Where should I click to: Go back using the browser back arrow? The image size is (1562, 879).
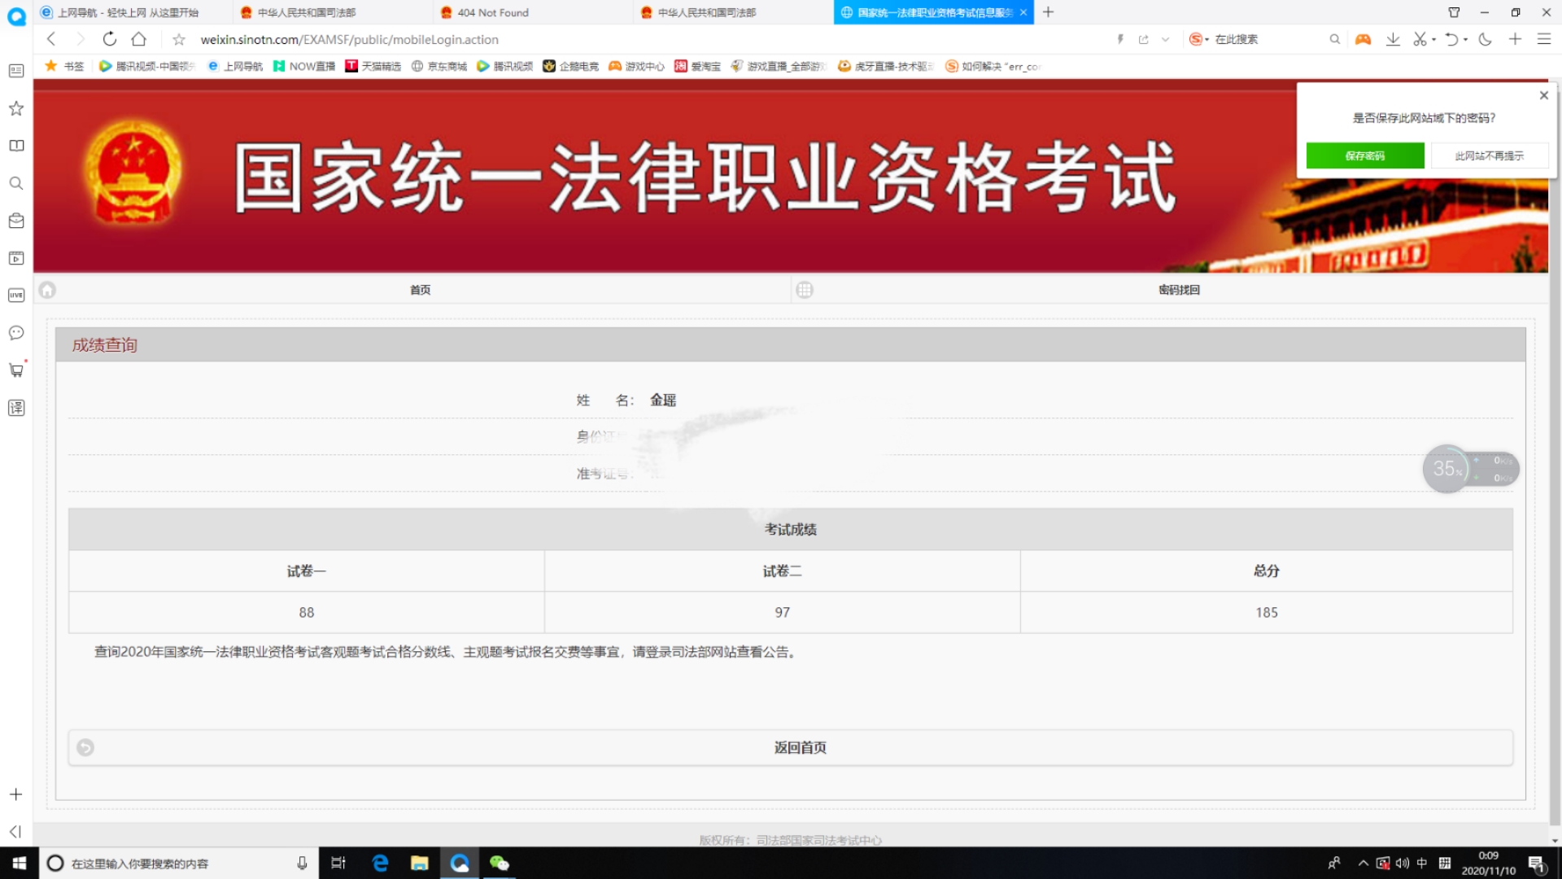pyautogui.click(x=51, y=39)
